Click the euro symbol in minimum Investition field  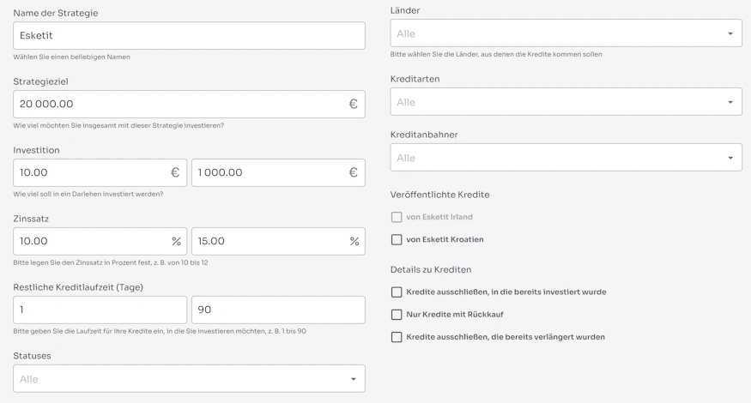(175, 172)
